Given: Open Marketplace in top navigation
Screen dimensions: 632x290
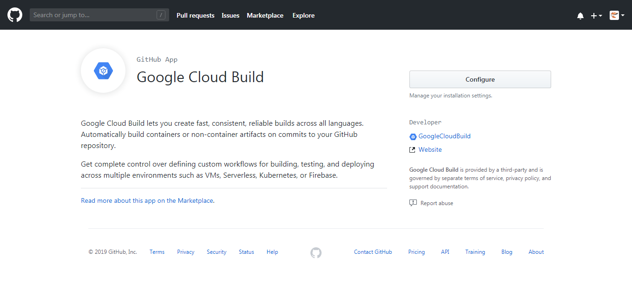Looking at the screenshot, I should 265,15.
